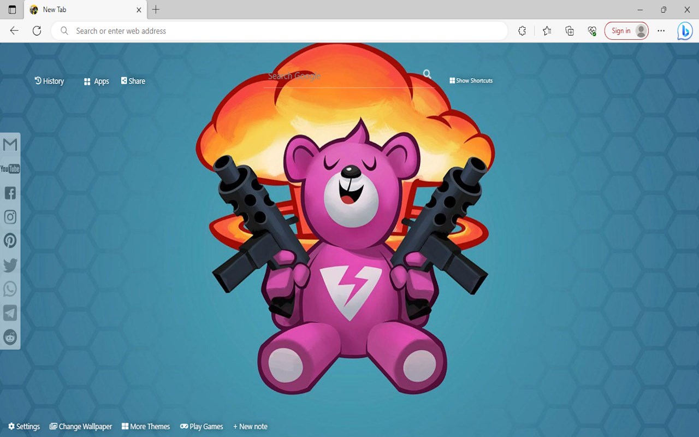
Task: Open a new browser tab
Action: (156, 9)
